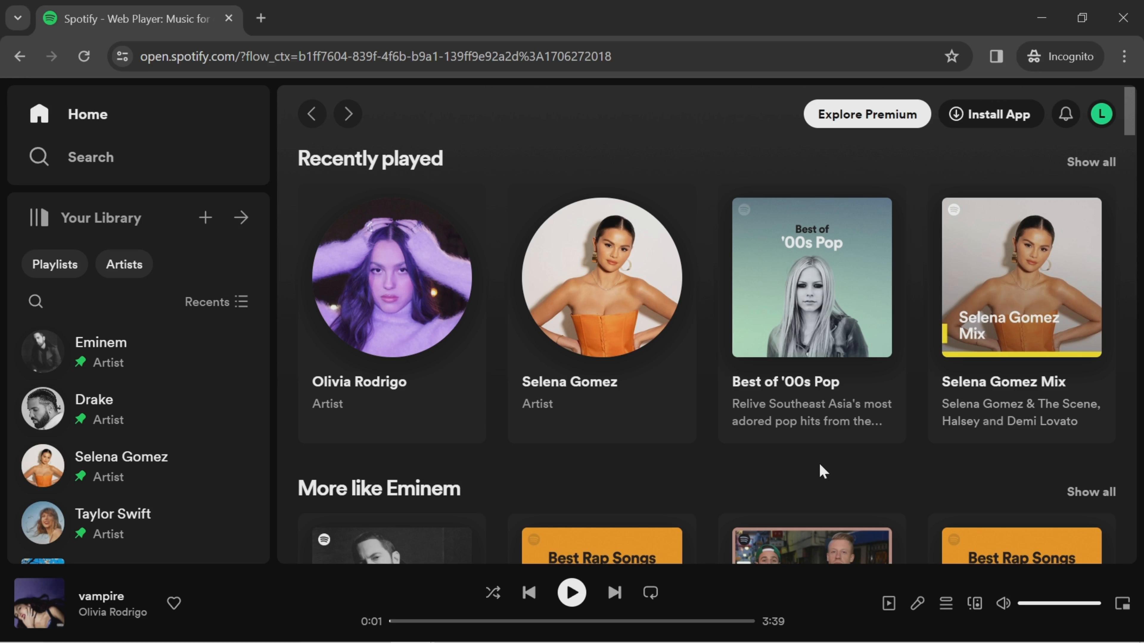Expand Recents sorting options dropdown
Screen dimensions: 1144x643
pyautogui.click(x=216, y=302)
